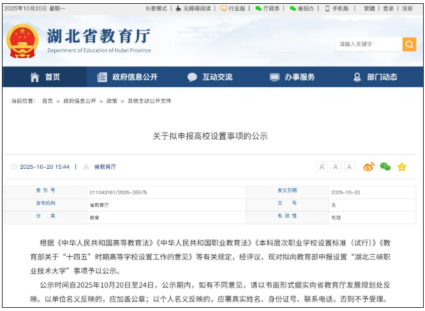
Task: Go to 首页 home tab
Action: tap(45, 77)
